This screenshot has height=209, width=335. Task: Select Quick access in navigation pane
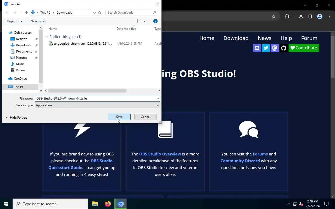pos(23,33)
